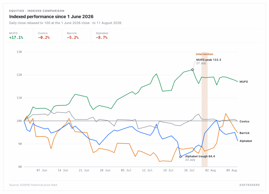Click the Costco -0.2% value
269x194 pixels.
pos(44,38)
